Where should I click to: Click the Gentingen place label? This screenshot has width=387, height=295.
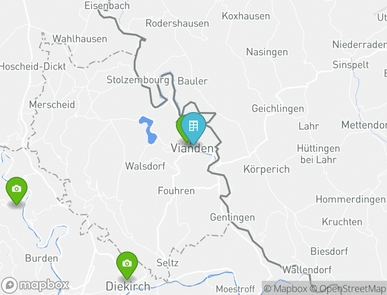(232, 217)
